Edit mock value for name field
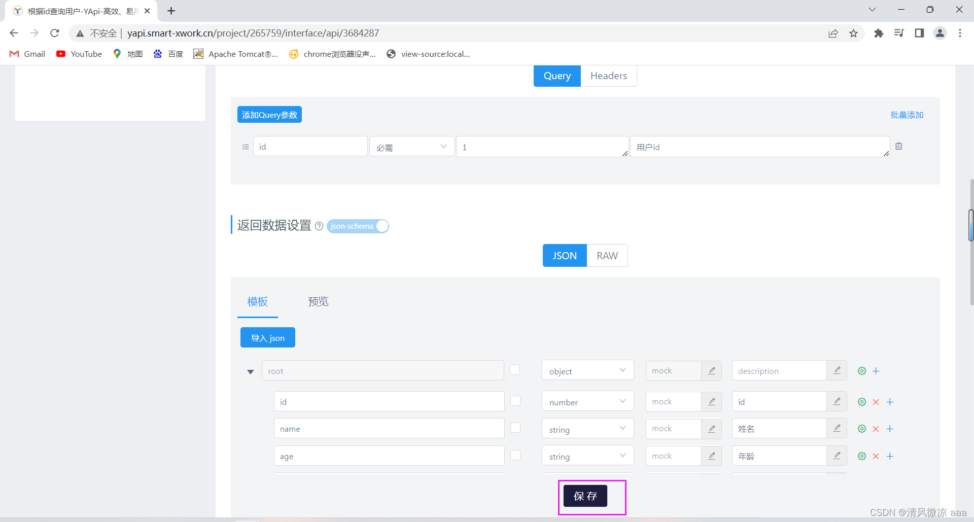 (712, 429)
